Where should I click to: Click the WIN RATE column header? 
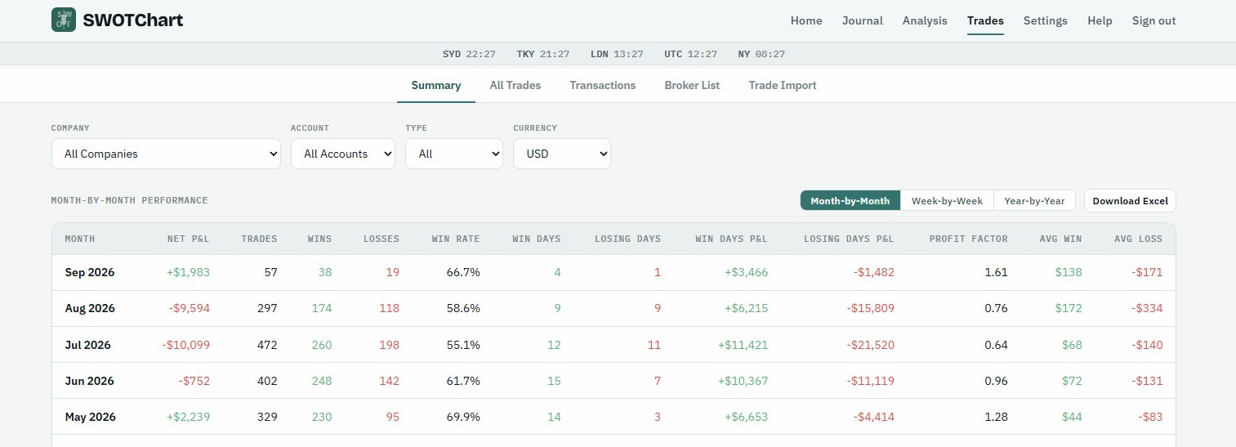click(456, 239)
